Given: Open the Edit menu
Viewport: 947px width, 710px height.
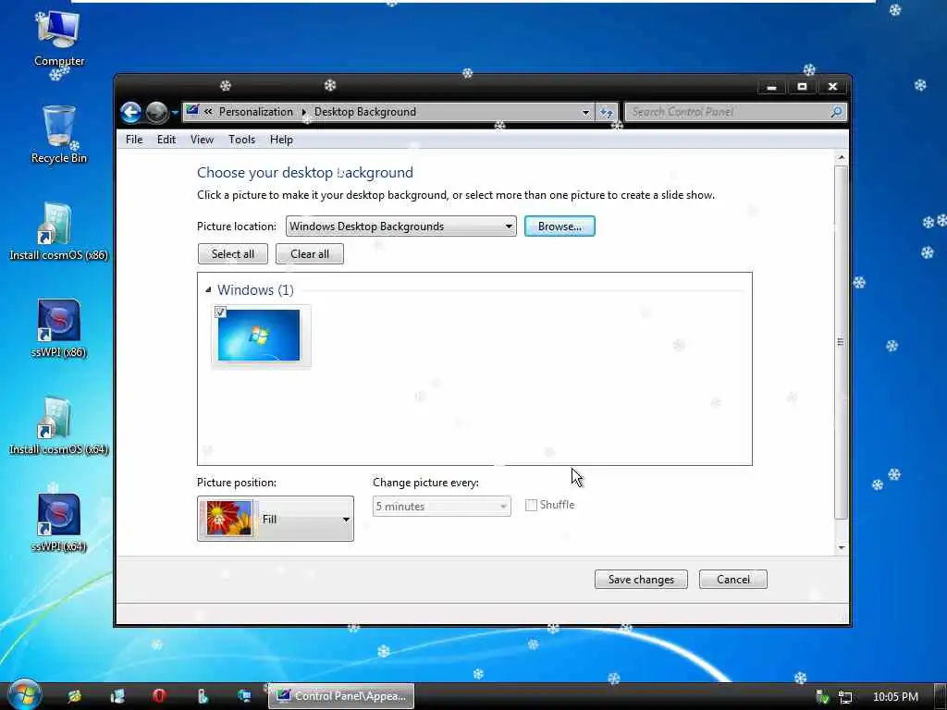Looking at the screenshot, I should (x=166, y=140).
